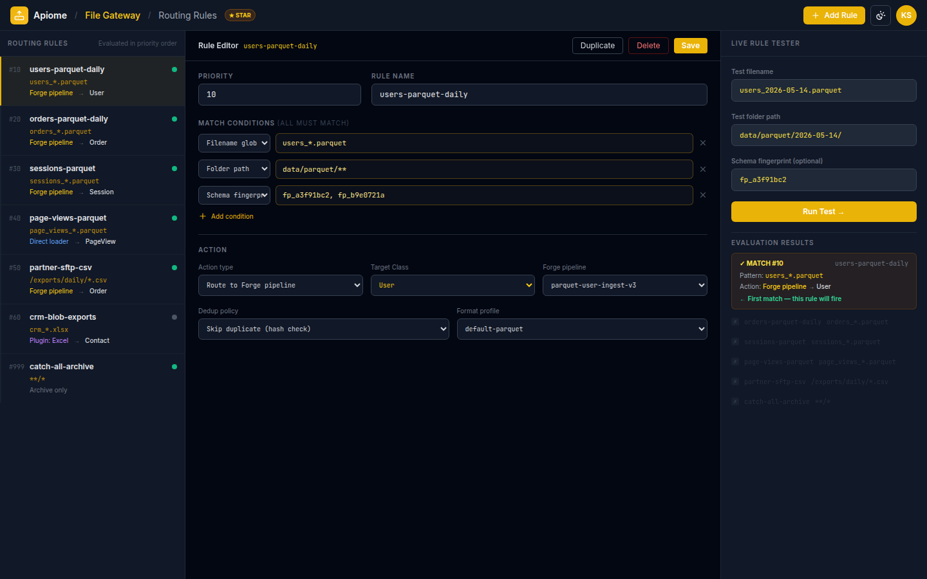The image size is (927, 579).
Task: Open the Folder path condition type dropdown
Action: tap(234, 169)
